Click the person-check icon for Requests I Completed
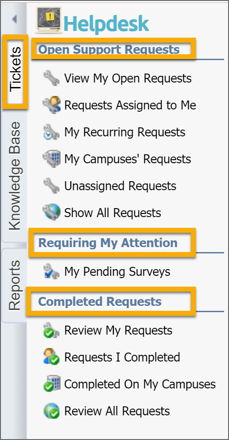This screenshot has height=440, width=229. click(x=51, y=357)
